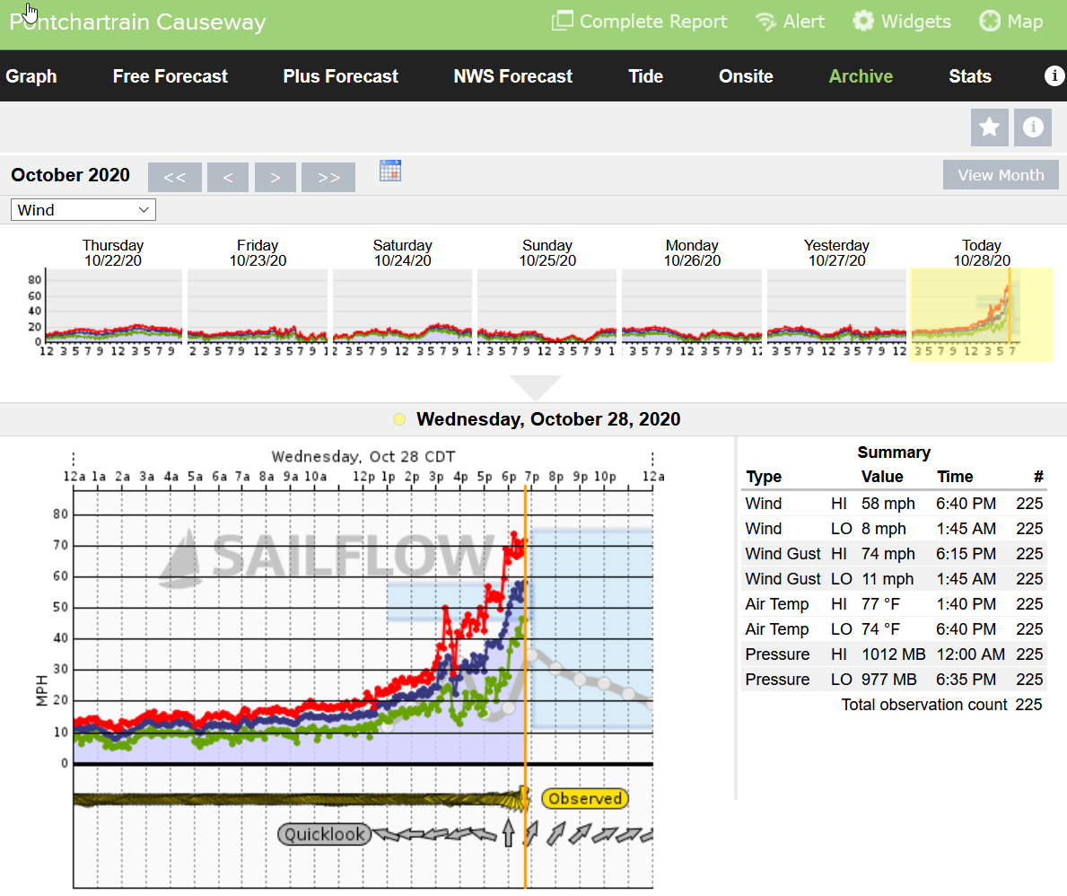
Task: Click Wednesday, October 28, 2020 heading
Action: coord(548,418)
